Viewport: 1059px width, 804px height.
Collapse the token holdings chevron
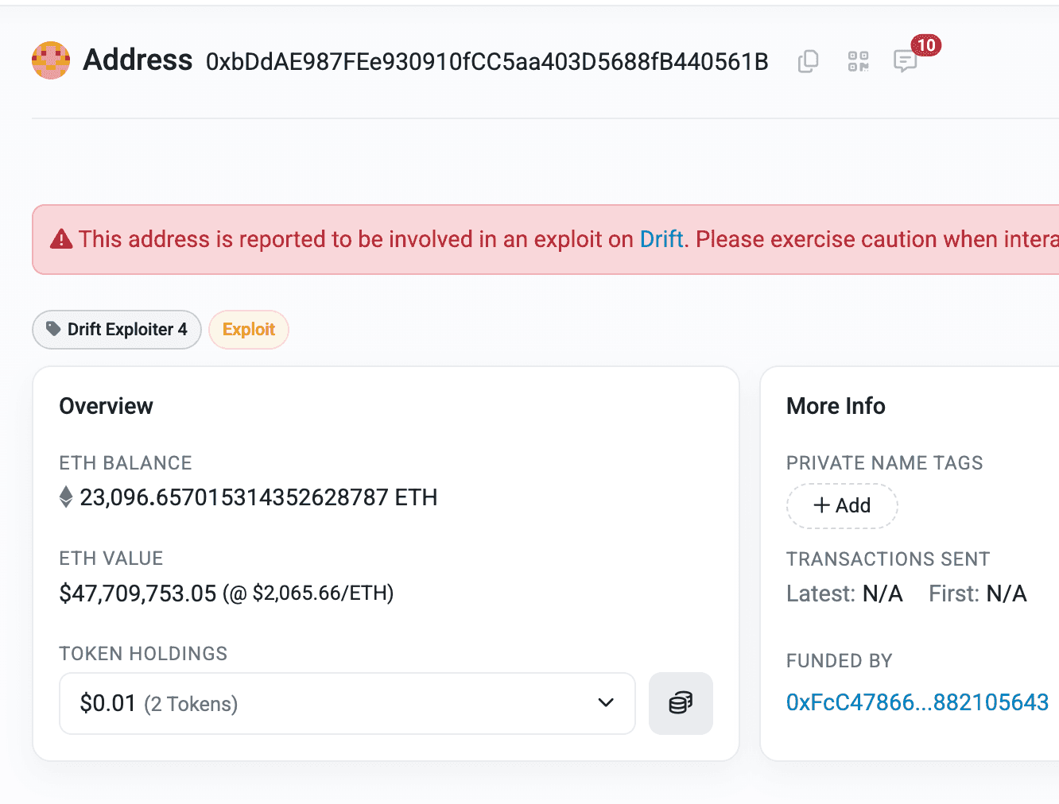click(606, 703)
